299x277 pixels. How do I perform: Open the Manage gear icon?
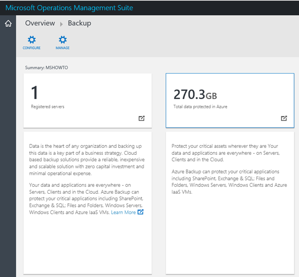click(63, 40)
